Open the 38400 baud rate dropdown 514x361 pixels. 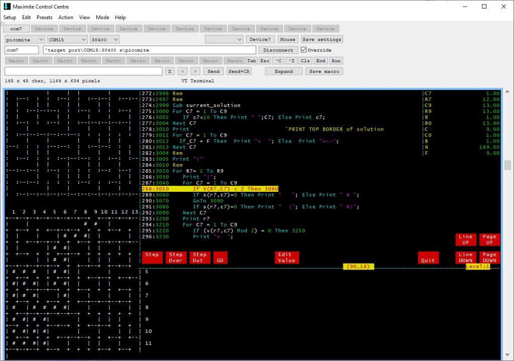105,39
